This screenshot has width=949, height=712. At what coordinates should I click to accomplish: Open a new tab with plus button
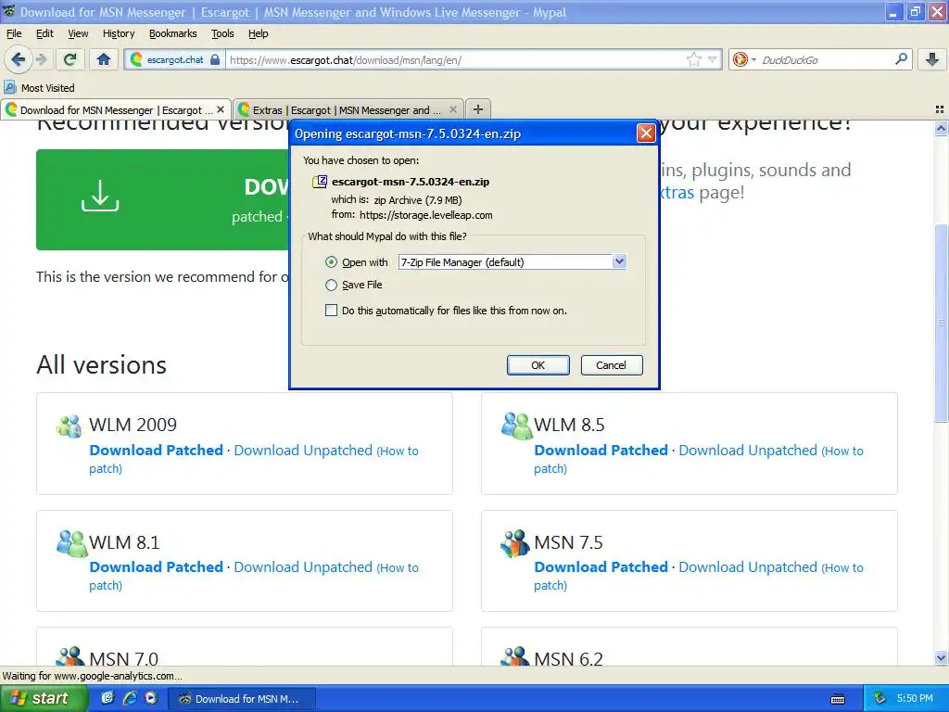point(478,109)
